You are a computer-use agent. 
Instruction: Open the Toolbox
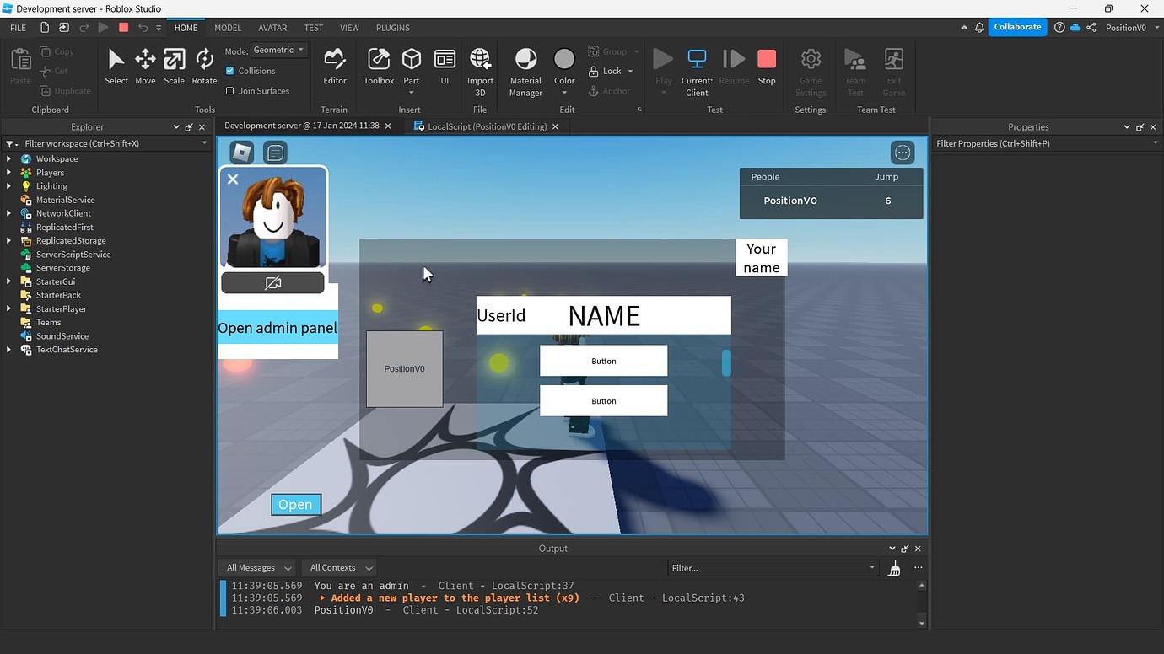coord(378,65)
